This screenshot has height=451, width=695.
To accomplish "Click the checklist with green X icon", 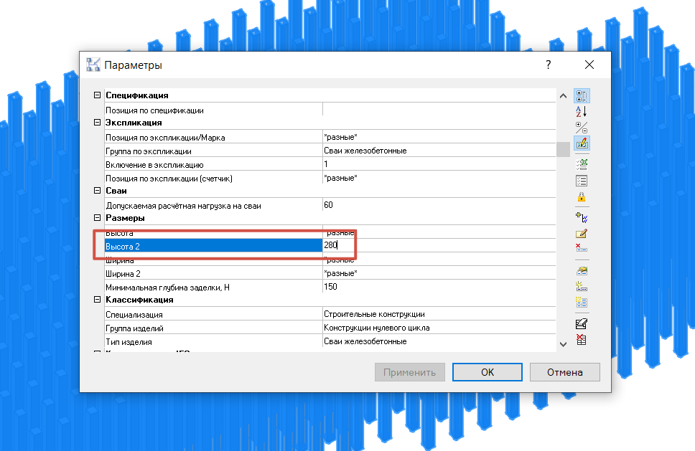I will click(582, 165).
